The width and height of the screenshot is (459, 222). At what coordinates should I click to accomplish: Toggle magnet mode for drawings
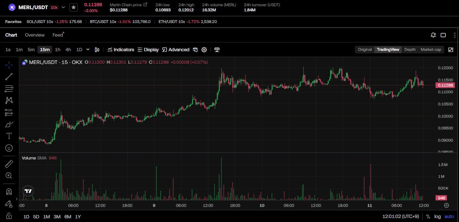tap(9, 192)
